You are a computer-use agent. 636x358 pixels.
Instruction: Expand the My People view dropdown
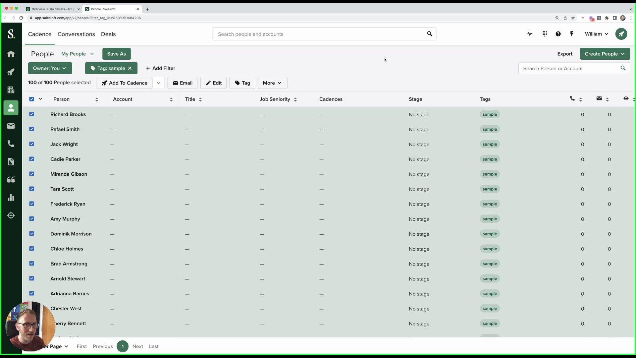[x=78, y=54]
